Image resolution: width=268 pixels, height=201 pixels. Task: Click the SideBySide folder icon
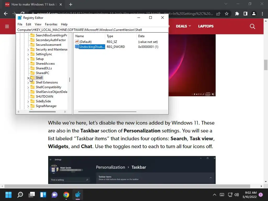click(x=32, y=101)
